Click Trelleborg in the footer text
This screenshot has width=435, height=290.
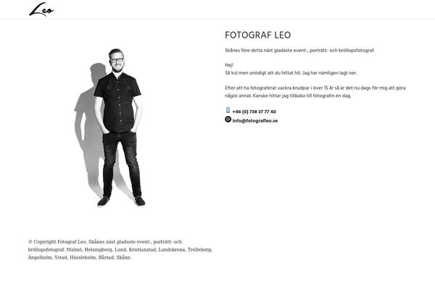coord(200,249)
